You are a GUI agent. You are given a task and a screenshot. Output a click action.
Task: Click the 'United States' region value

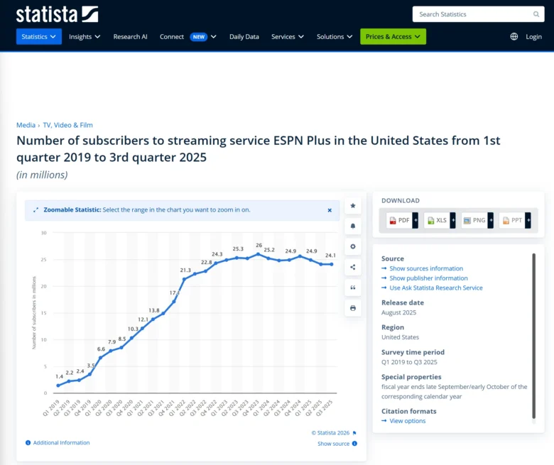click(x=401, y=337)
